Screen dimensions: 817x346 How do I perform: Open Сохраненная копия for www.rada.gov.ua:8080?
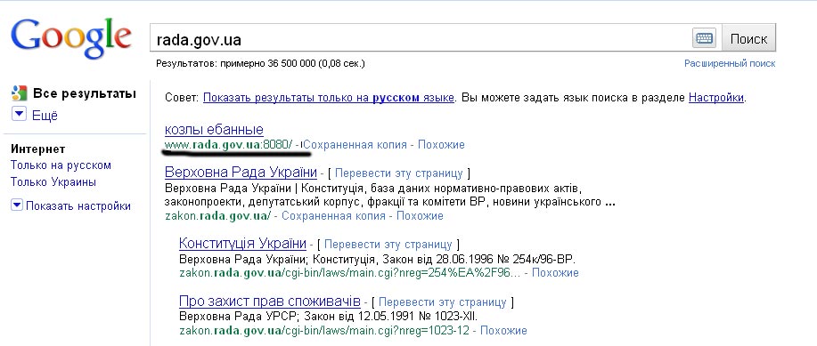pos(355,145)
